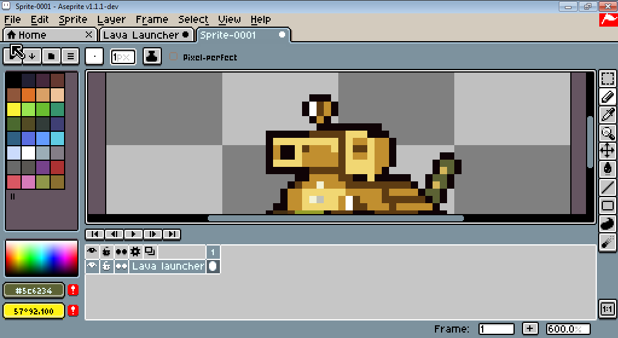Click the Frame number field
The width and height of the screenshot is (618, 338).
(497, 329)
